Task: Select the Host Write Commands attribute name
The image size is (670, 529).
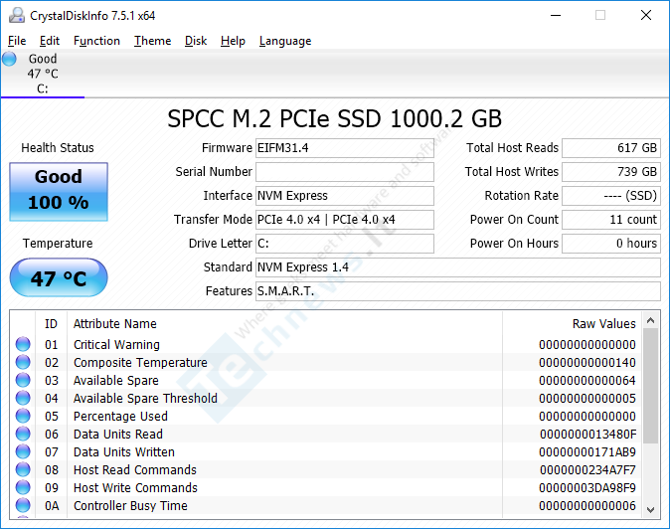Action: tap(135, 488)
